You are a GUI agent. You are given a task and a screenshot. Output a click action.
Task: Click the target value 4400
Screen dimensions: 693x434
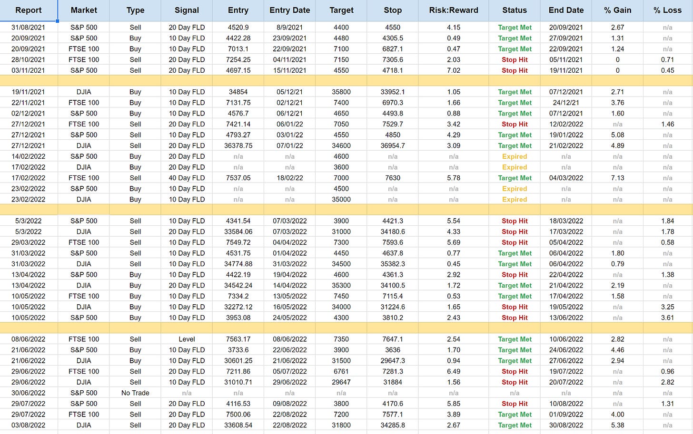point(341,28)
